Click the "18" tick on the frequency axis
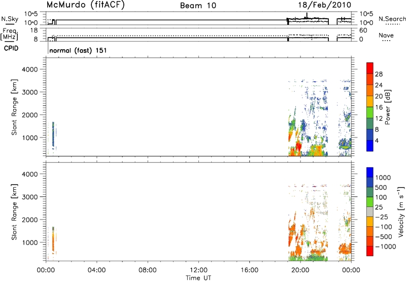 point(33,30)
